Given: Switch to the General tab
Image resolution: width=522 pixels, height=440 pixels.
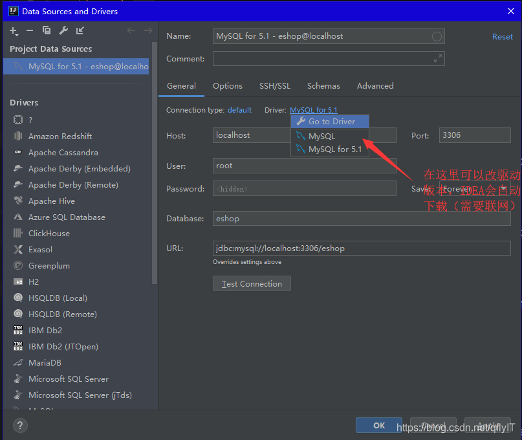Looking at the screenshot, I should click(181, 86).
